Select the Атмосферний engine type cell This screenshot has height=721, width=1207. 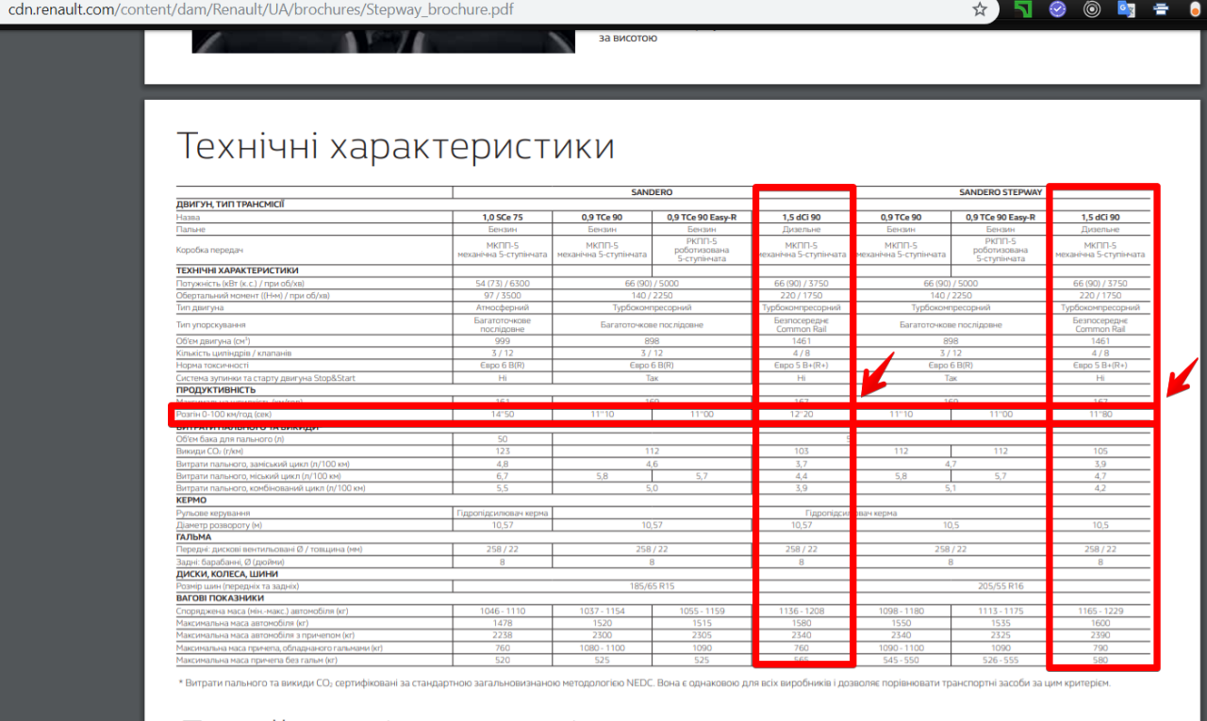coord(503,307)
